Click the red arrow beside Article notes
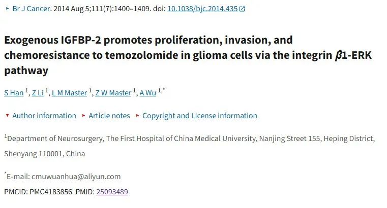This screenshot has height=208, width=387. pyautogui.click(x=84, y=116)
